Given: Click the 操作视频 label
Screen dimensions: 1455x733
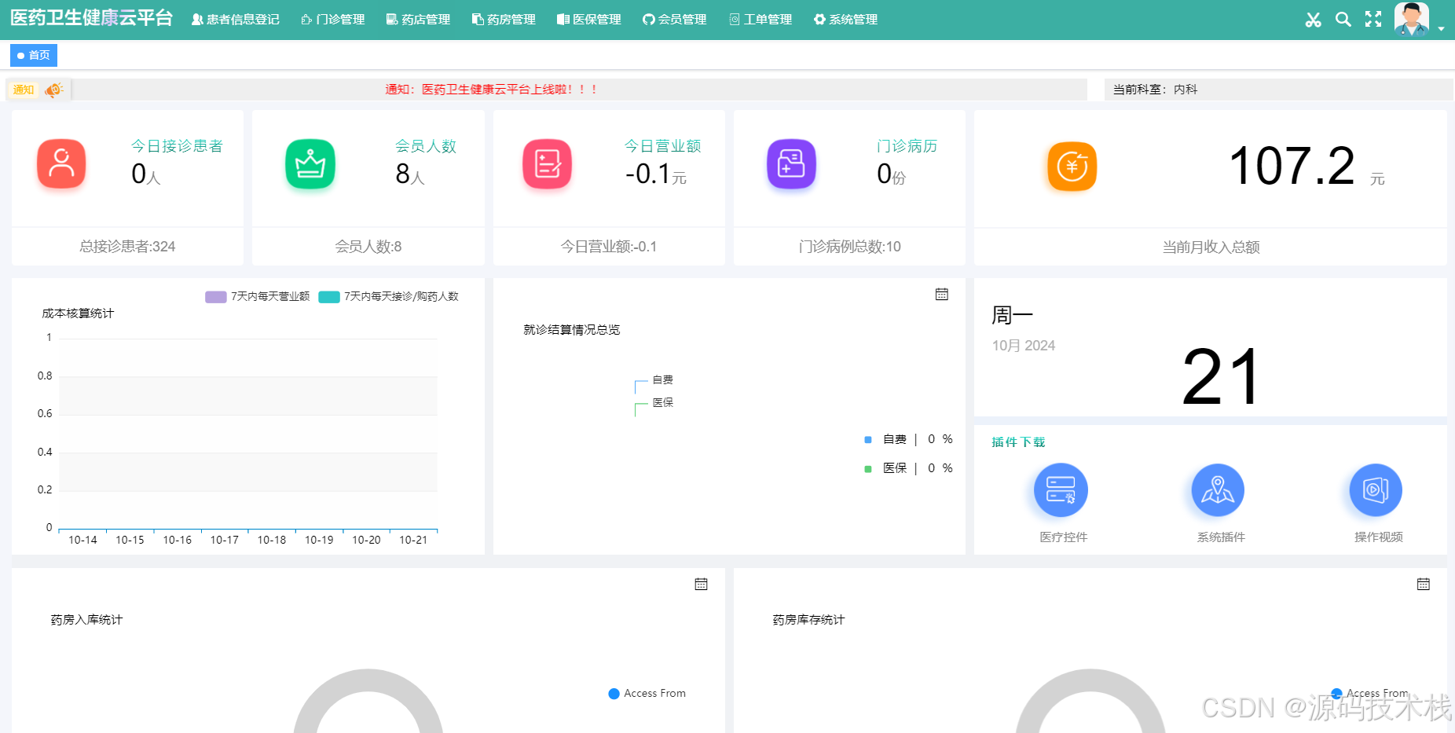Looking at the screenshot, I should [1379, 537].
